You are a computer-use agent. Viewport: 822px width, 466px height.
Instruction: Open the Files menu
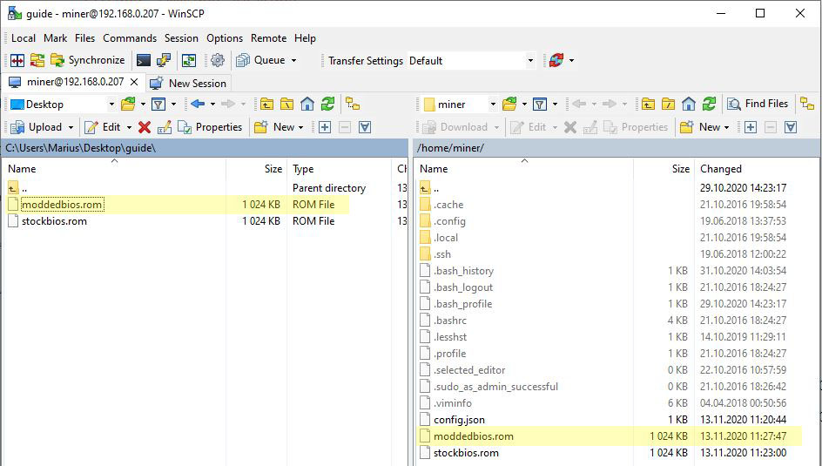tap(85, 38)
